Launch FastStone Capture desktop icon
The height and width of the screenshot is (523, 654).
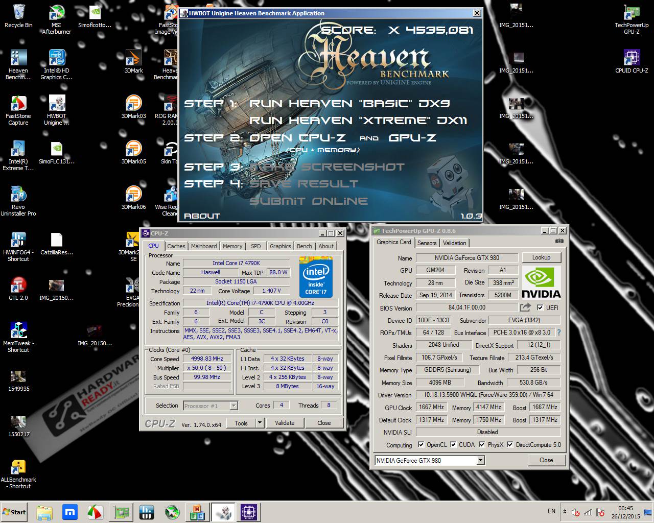18,110
